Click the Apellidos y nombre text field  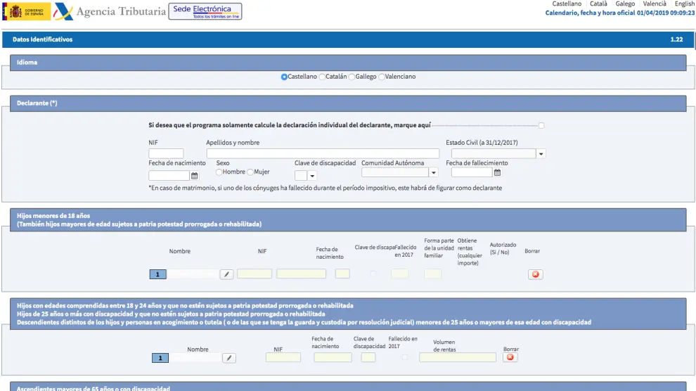click(323, 153)
